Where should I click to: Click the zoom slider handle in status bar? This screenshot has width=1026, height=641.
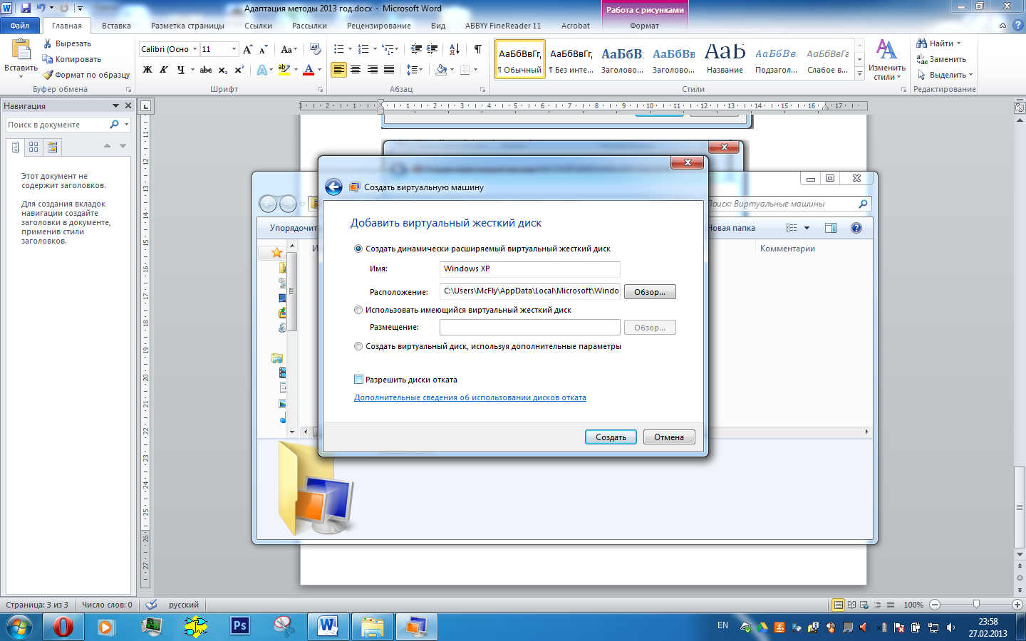(976, 604)
